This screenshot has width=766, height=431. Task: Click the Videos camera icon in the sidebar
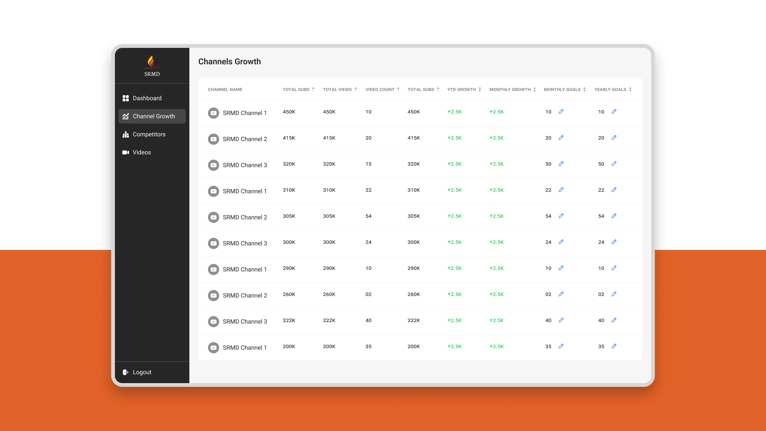click(x=125, y=152)
